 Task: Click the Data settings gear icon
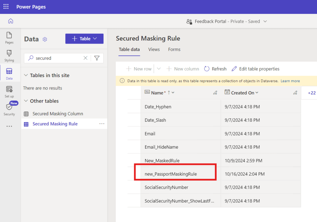coord(45,39)
